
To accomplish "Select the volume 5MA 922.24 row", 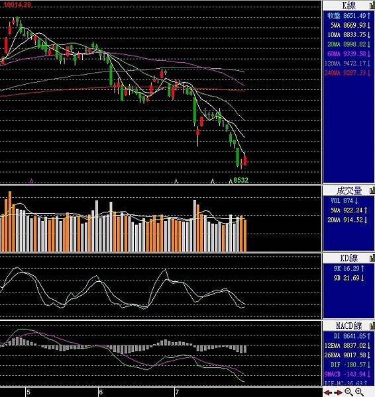I will point(349,210).
